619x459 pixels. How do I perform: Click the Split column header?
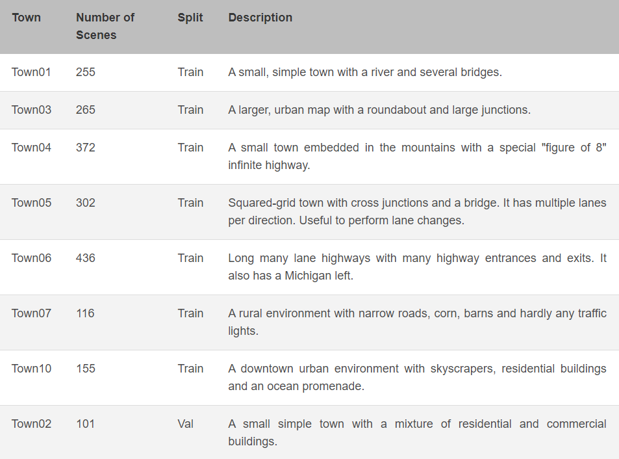[190, 18]
